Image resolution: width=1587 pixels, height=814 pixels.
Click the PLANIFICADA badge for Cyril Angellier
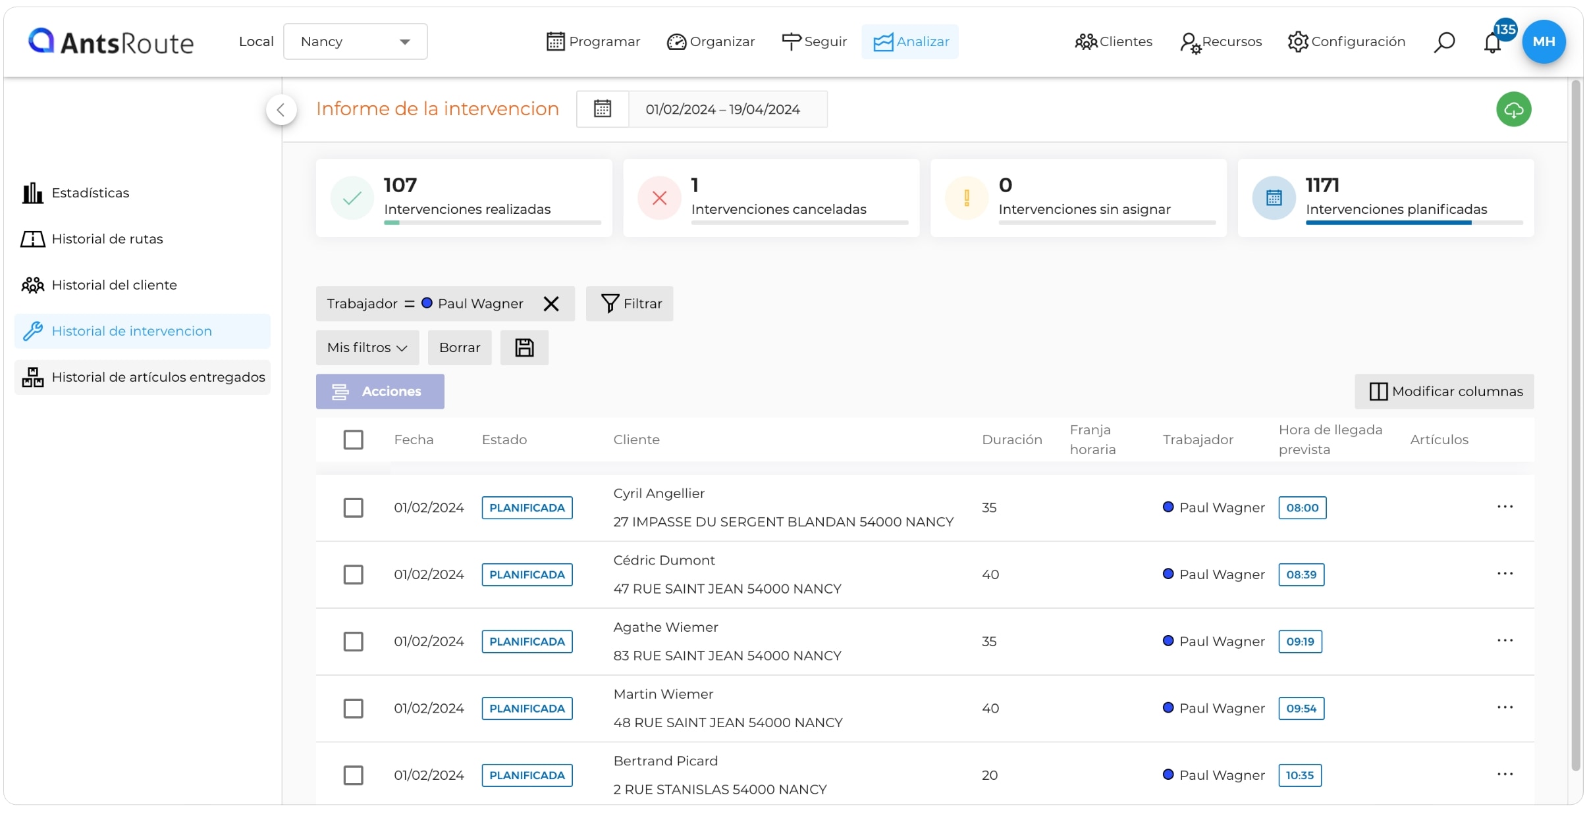click(x=527, y=507)
